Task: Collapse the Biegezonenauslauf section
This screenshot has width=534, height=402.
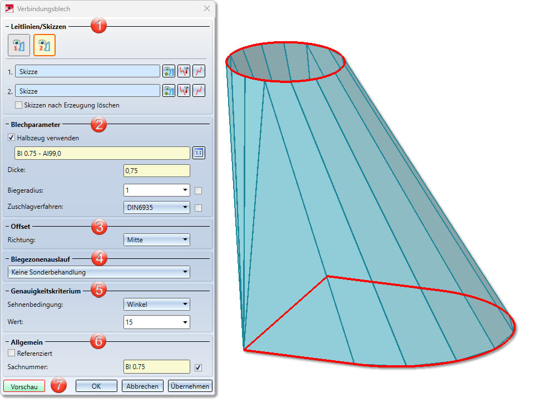Action: point(7,259)
